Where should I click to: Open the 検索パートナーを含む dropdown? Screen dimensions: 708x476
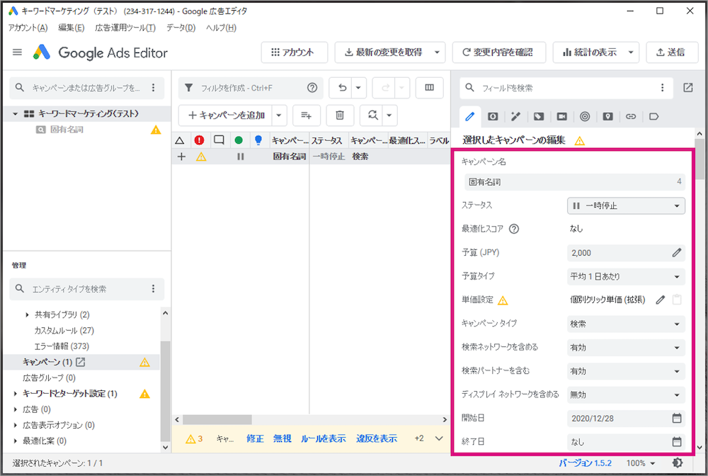pos(626,371)
